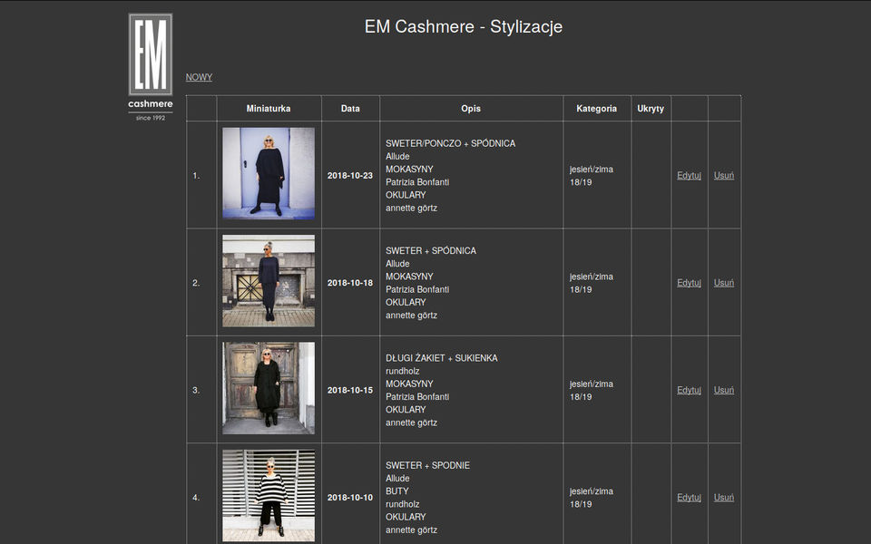Image resolution: width=871 pixels, height=544 pixels.
Task: Click Edytuj for the 2018-10-23 entry
Action: 689,175
